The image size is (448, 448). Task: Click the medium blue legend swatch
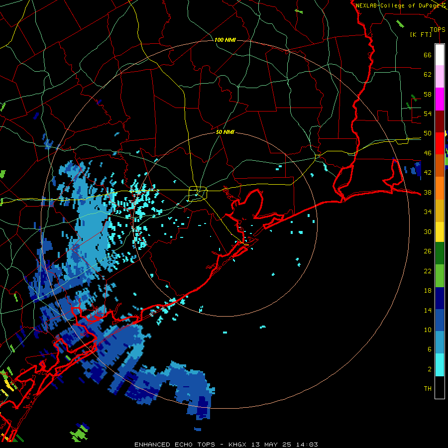(x=440, y=320)
